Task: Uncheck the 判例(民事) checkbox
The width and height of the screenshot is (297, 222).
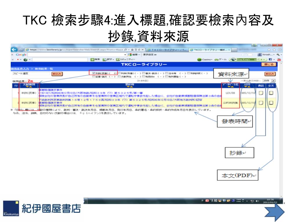Action: click(x=94, y=73)
